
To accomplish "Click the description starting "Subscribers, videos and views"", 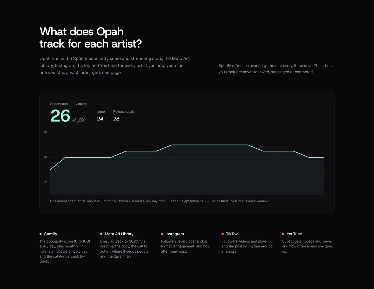I will click(308, 246).
